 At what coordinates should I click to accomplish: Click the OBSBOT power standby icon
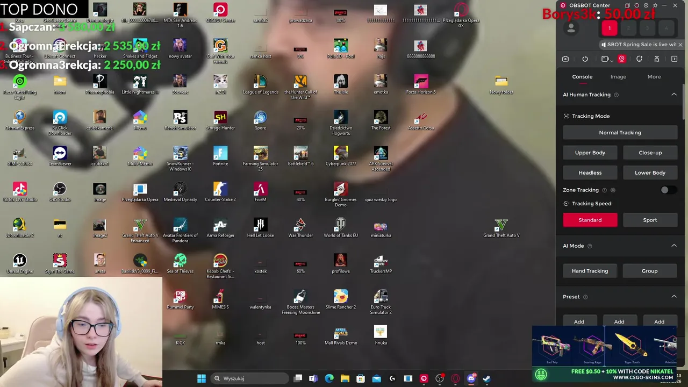(585, 59)
